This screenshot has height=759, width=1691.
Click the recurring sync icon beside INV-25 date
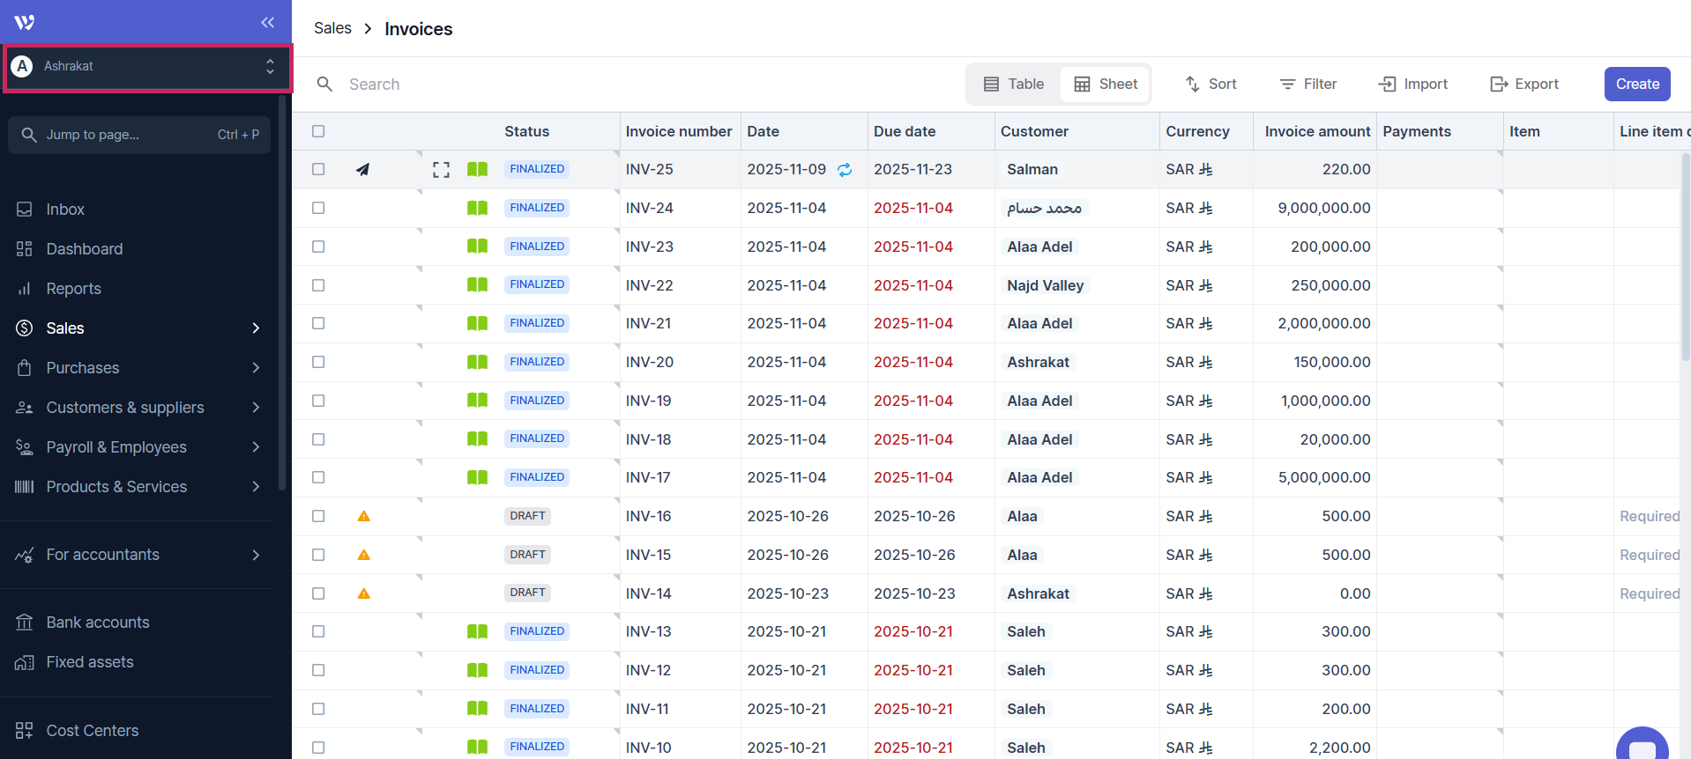click(x=845, y=170)
